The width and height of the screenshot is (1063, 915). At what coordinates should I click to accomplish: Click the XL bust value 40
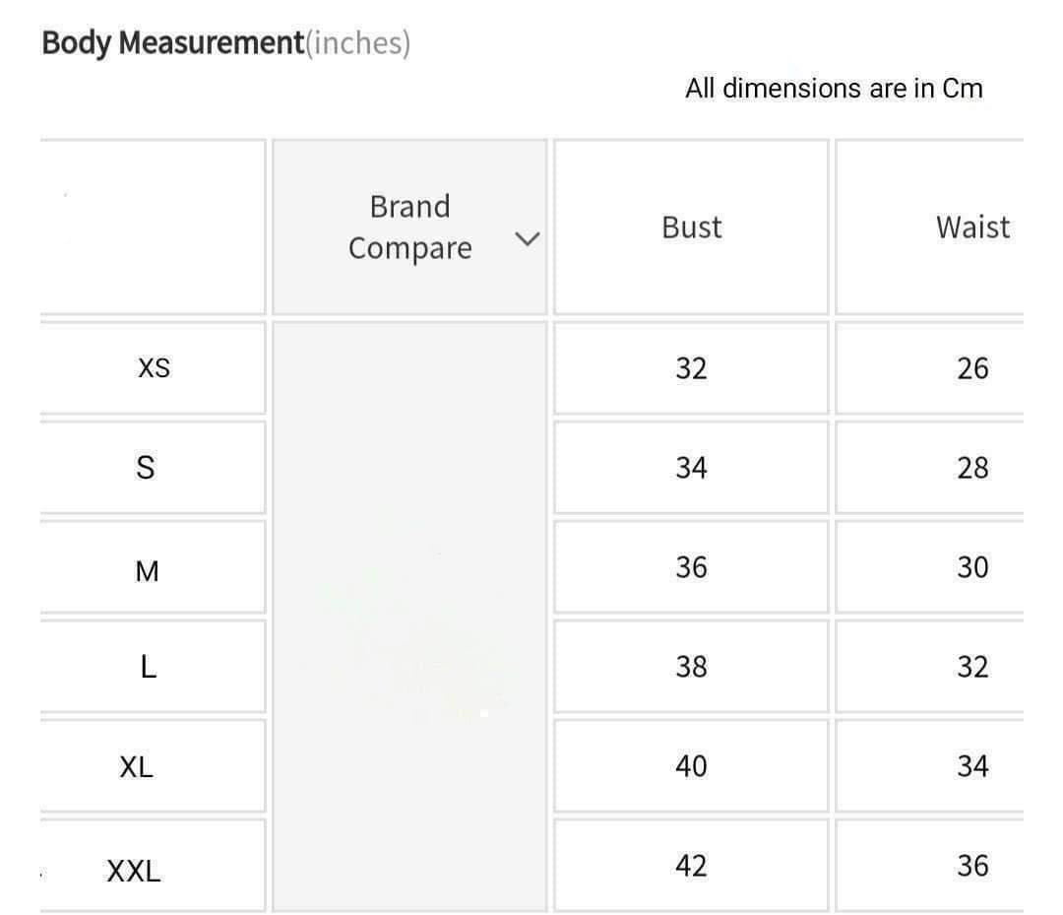pos(691,766)
